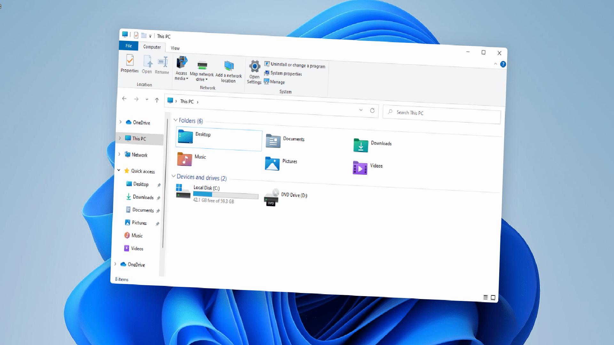Open Music under Quick access
Viewport: 614px width, 345px height.
tap(133, 235)
